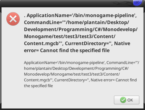The width and height of the screenshot is (145, 110).
Task: Click the bold word "Native" in heading
Action: click(122, 43)
